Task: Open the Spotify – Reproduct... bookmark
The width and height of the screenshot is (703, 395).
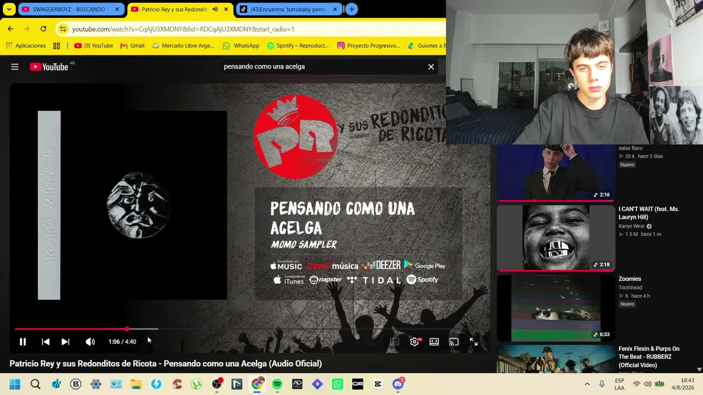Action: click(x=297, y=46)
